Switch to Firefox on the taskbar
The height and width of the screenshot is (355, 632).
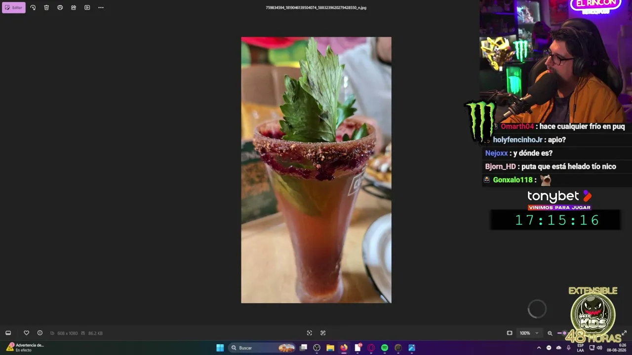click(x=344, y=348)
